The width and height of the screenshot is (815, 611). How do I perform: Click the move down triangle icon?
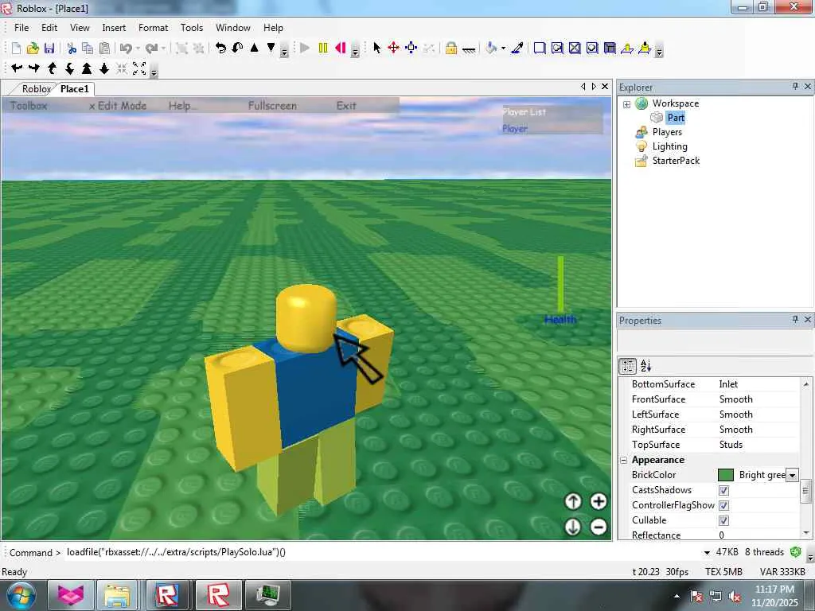(x=271, y=48)
